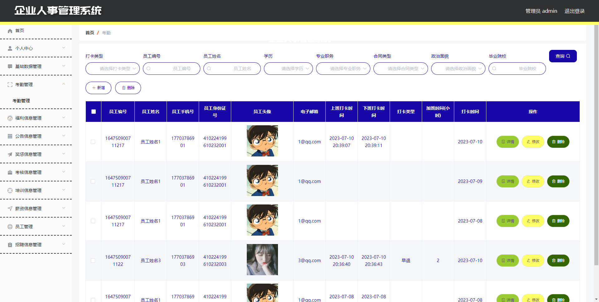The width and height of the screenshot is (599, 302).
Task: Click the grid icon beside 公告信息管理
Action: (10, 137)
